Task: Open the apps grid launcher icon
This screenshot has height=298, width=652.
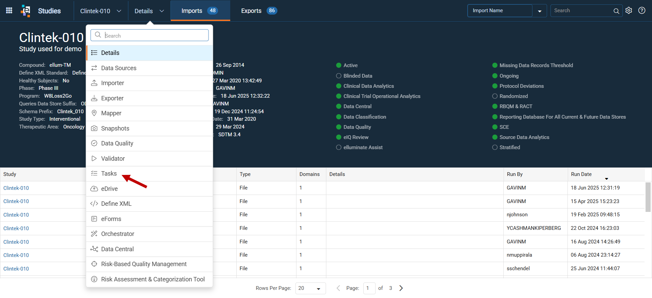Action: (x=9, y=11)
